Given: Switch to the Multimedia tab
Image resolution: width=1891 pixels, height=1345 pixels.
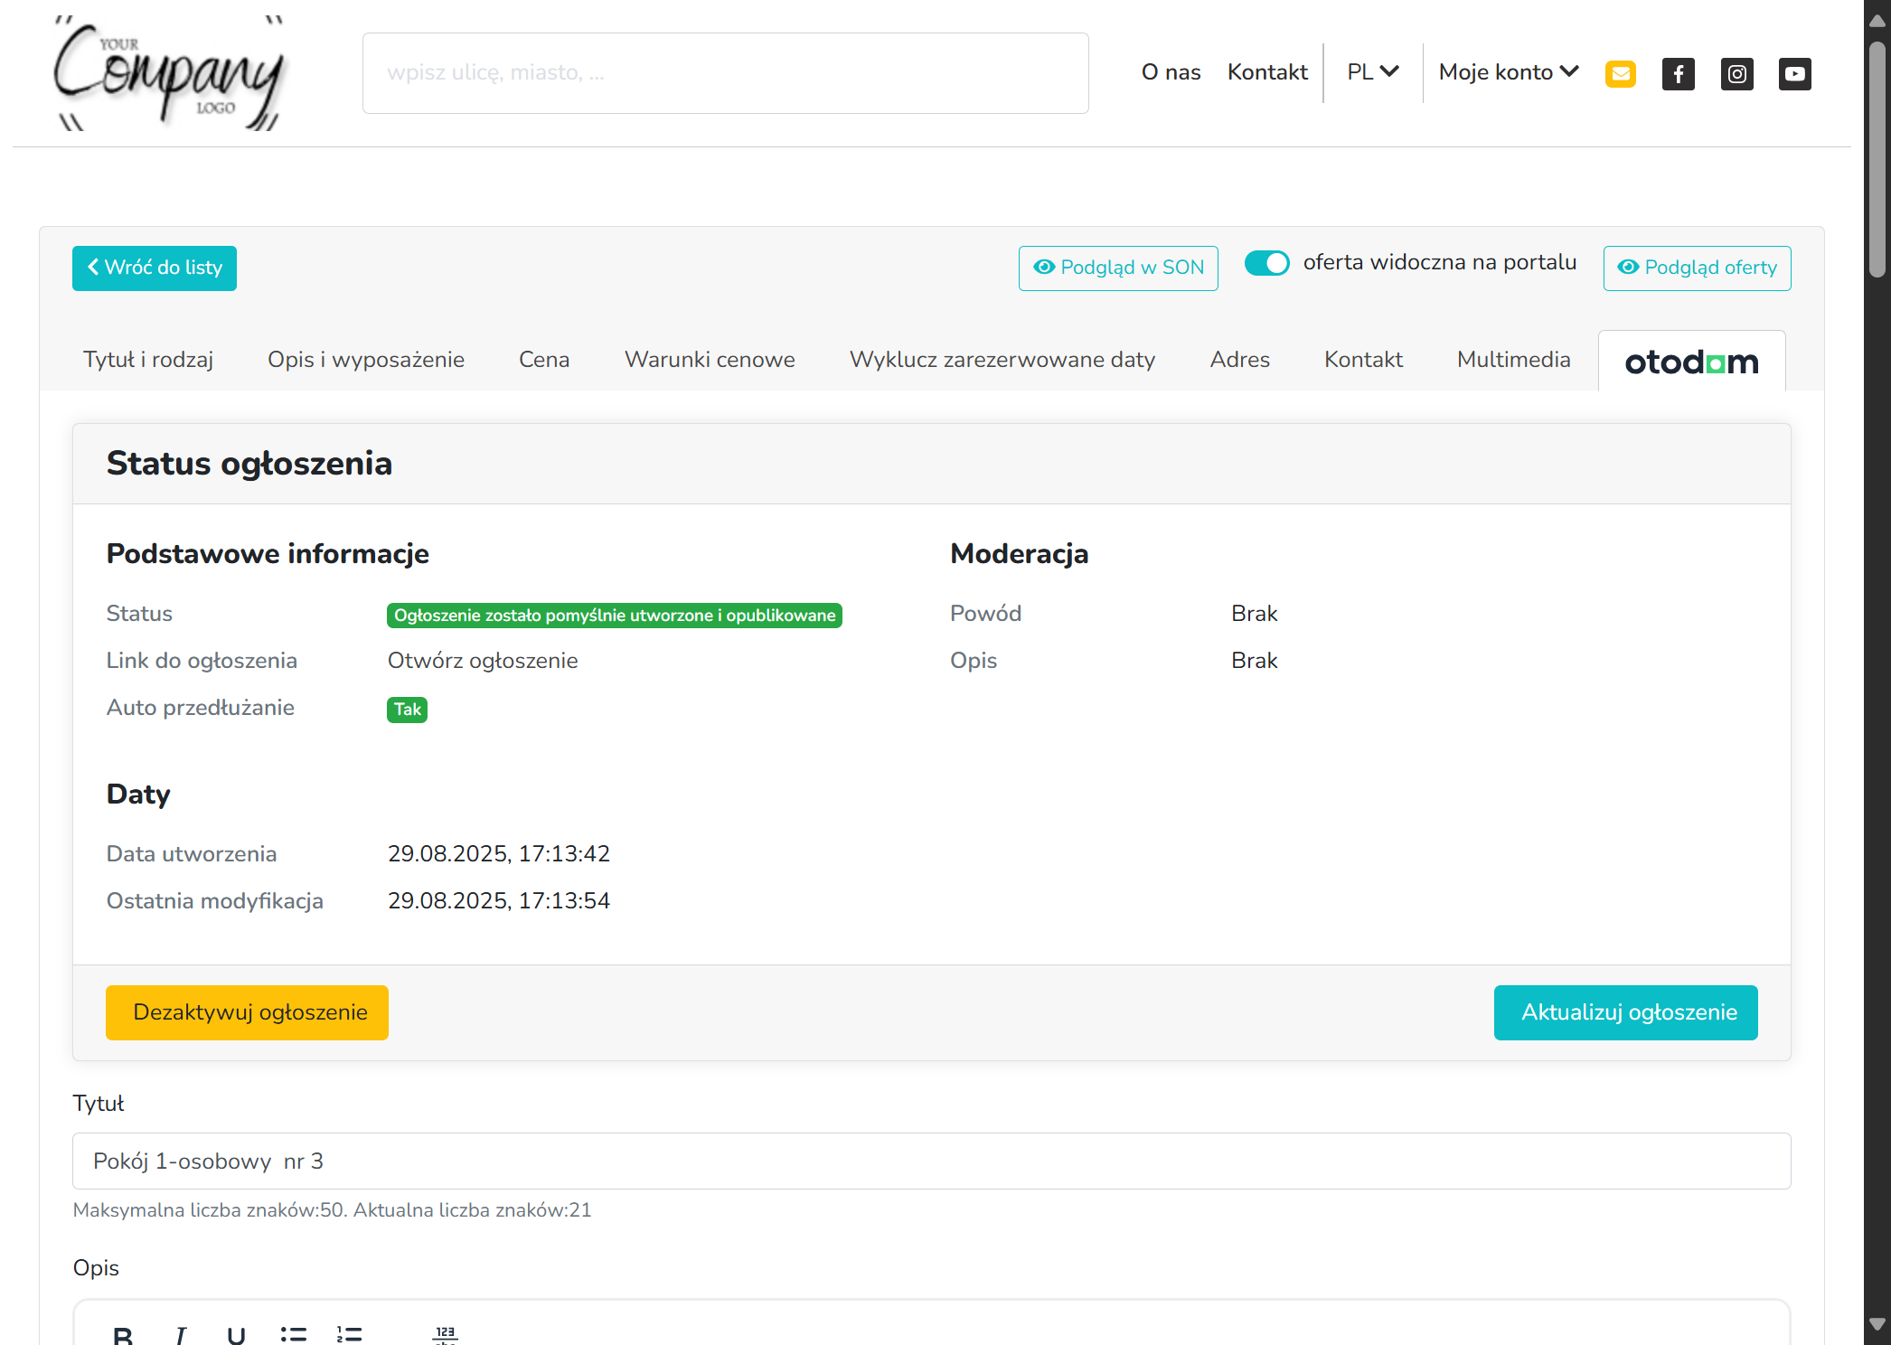Looking at the screenshot, I should point(1514,360).
